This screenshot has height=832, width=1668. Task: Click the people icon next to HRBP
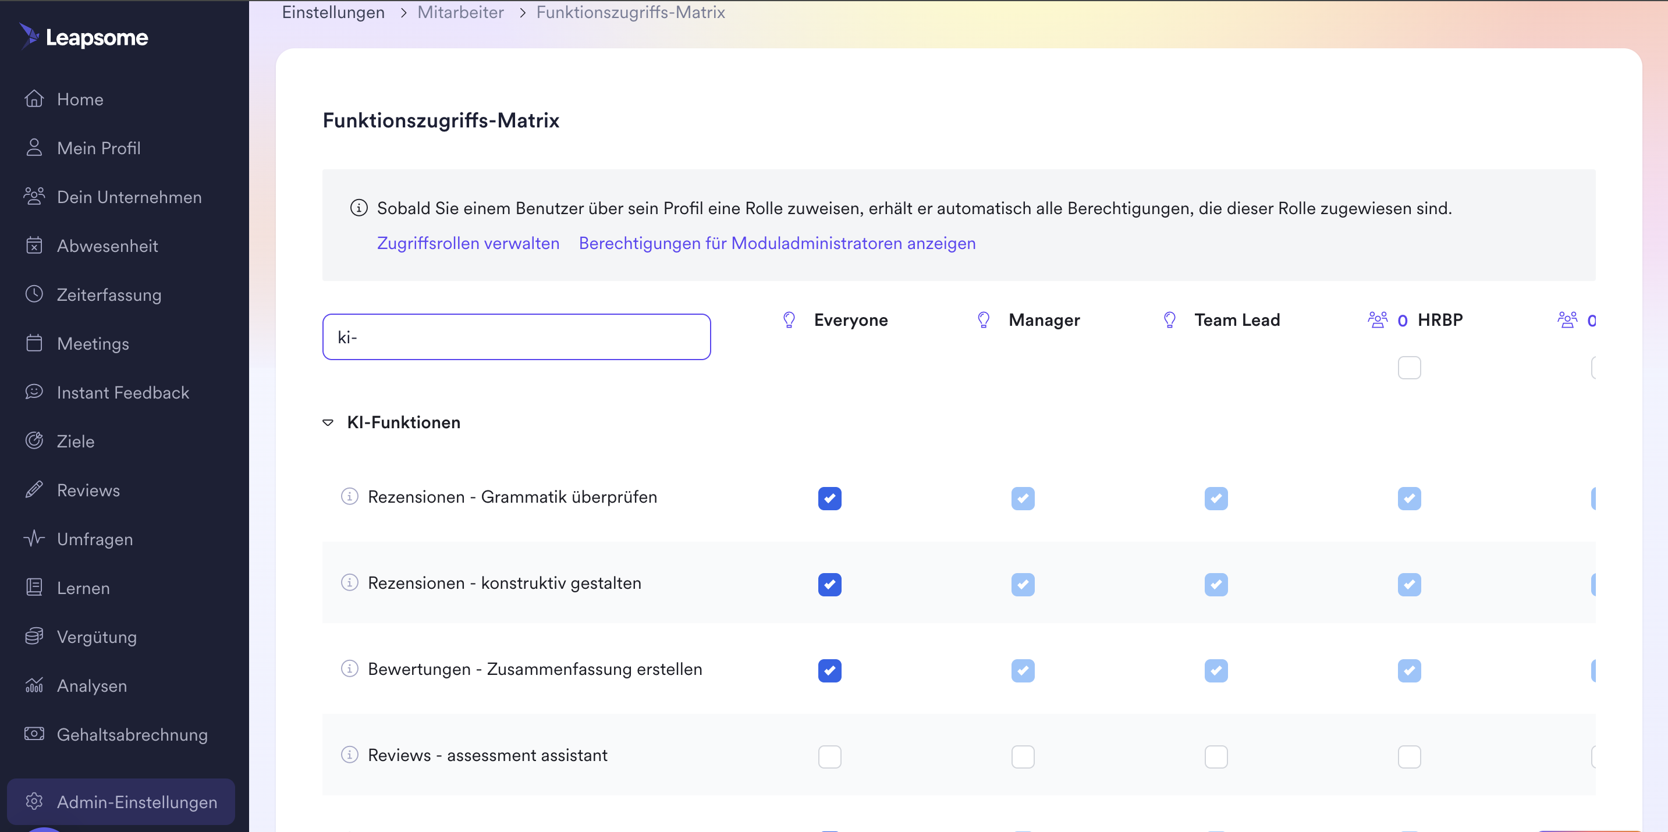pos(1377,320)
